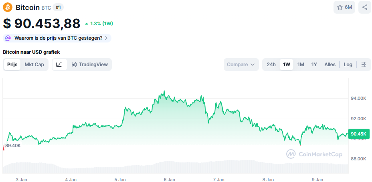Click the green 90.45K current price tag
Image resolution: width=372 pixels, height=182 pixels.
point(359,134)
